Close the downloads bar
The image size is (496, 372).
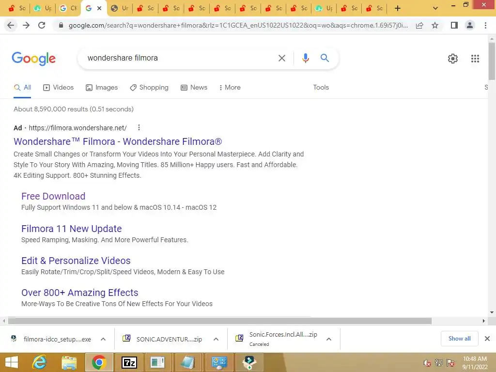487,339
